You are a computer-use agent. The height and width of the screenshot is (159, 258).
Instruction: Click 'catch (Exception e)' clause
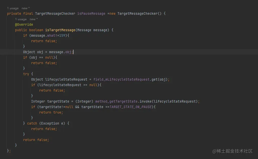point(46,124)
